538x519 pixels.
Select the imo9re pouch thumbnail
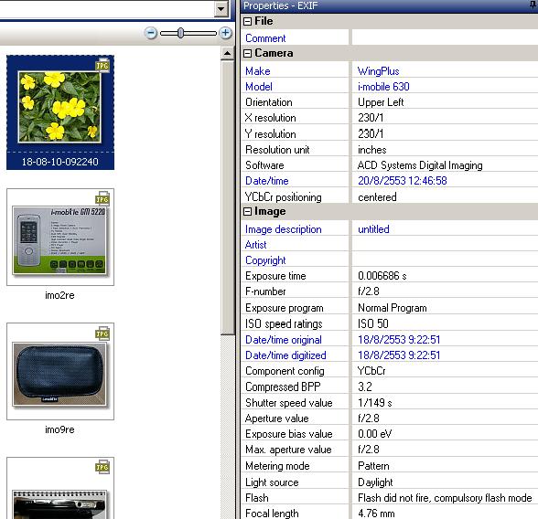(60, 371)
